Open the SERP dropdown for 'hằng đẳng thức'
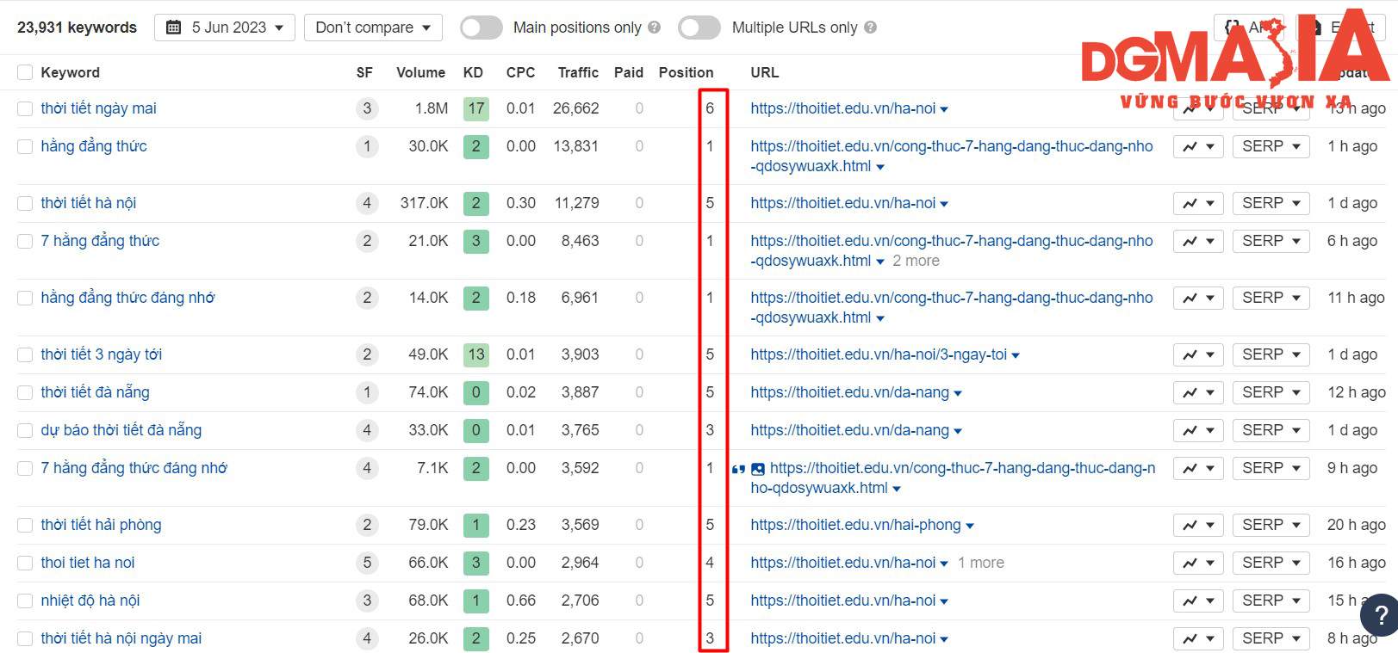This screenshot has width=1398, height=653. tap(1271, 146)
